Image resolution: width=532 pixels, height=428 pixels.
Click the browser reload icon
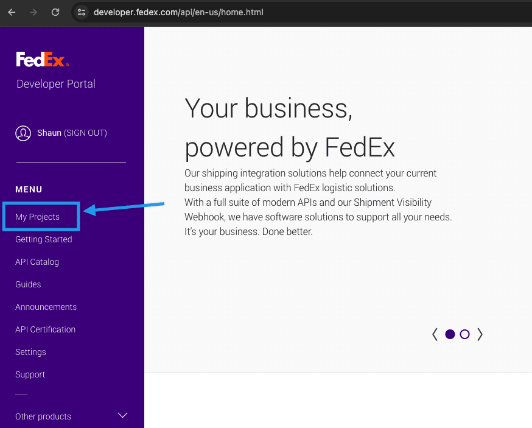[x=55, y=12]
